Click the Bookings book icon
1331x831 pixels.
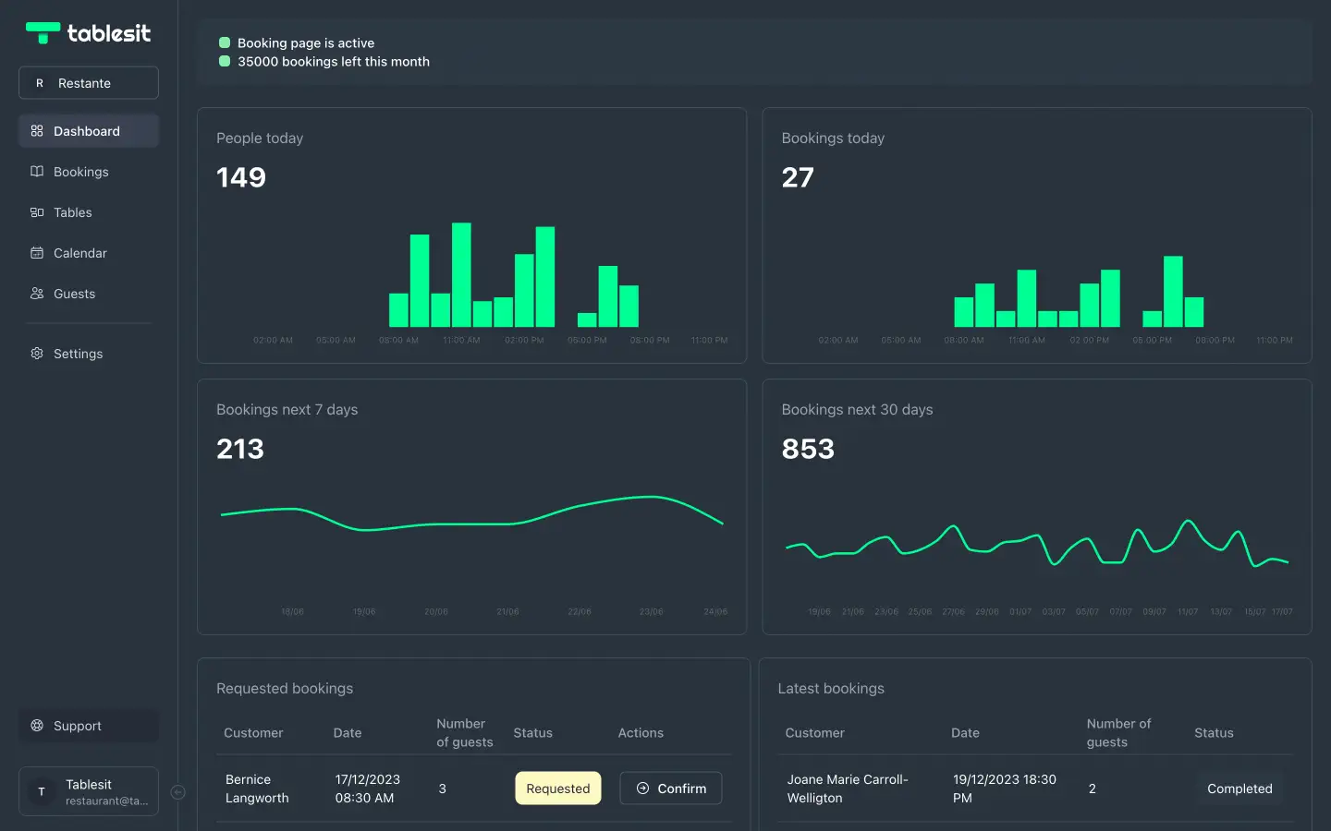pos(37,172)
